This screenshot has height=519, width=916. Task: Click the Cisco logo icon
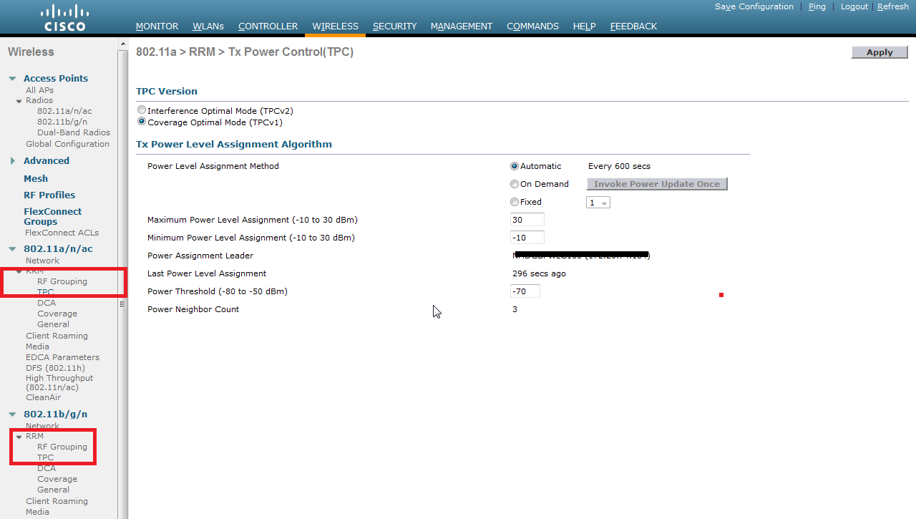(64, 18)
